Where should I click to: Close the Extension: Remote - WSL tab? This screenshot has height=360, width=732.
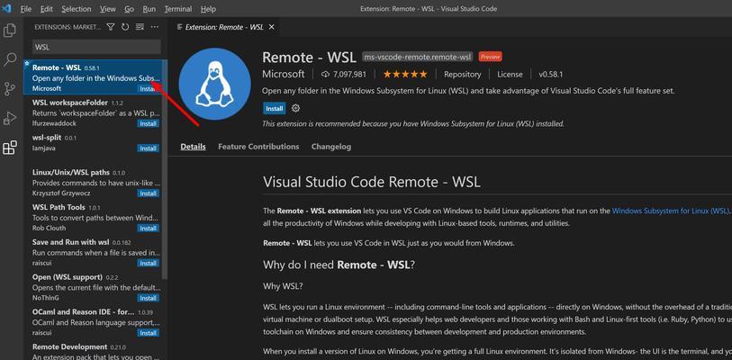(272, 27)
